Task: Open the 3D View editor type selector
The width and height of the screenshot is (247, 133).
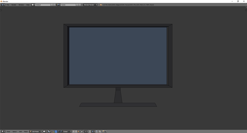Action: click(3, 132)
